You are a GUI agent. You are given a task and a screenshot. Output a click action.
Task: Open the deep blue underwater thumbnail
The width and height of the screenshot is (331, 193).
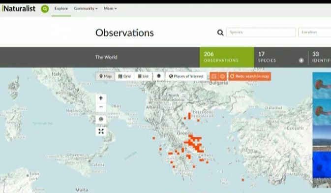click(x=322, y=165)
